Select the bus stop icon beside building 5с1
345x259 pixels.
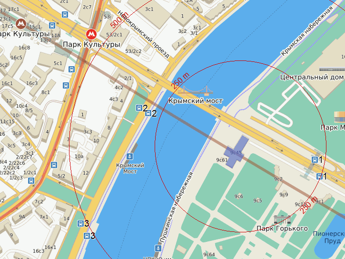coord(71,70)
